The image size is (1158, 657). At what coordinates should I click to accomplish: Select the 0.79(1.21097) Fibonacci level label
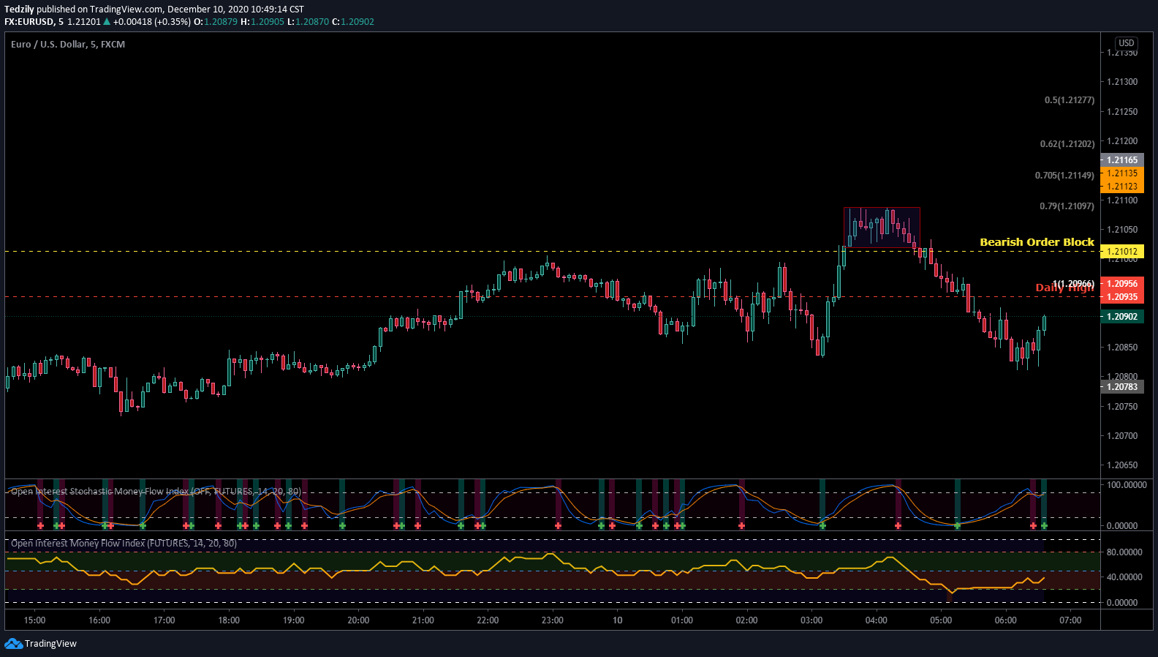pyautogui.click(x=1067, y=206)
